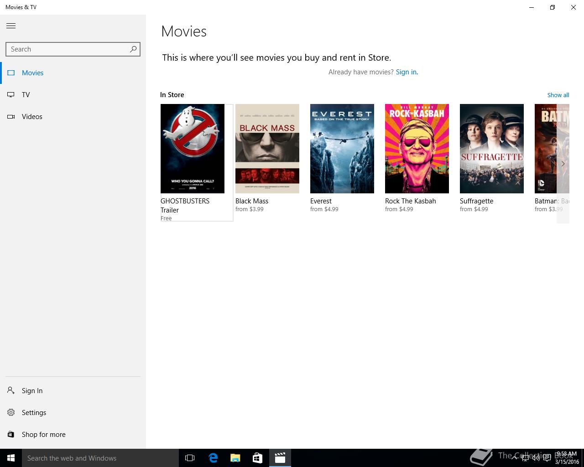Click Show all link
This screenshot has height=467, width=584.
[558, 95]
